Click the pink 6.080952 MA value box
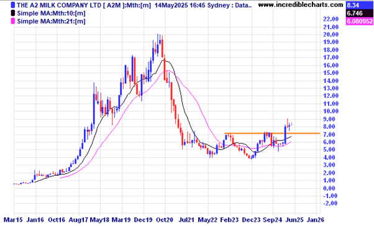The width and height of the screenshot is (374, 226). [360, 22]
